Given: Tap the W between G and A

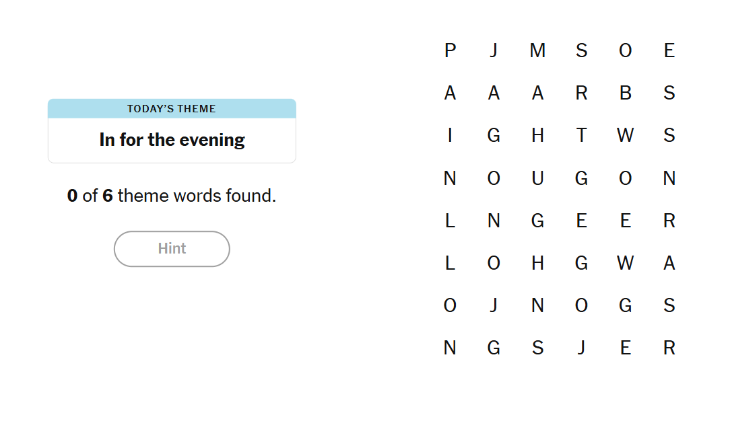Looking at the screenshot, I should [625, 263].
